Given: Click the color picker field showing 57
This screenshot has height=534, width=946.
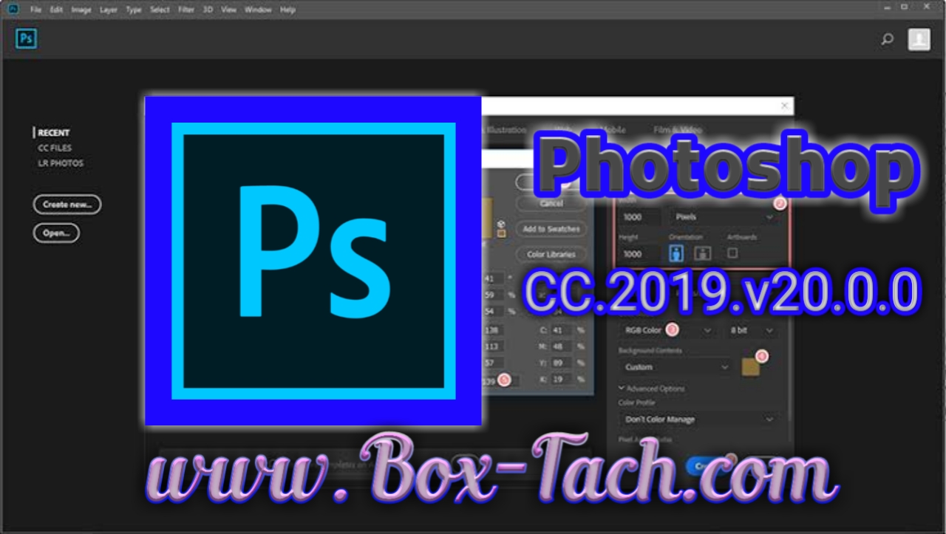Looking at the screenshot, I should click(494, 363).
